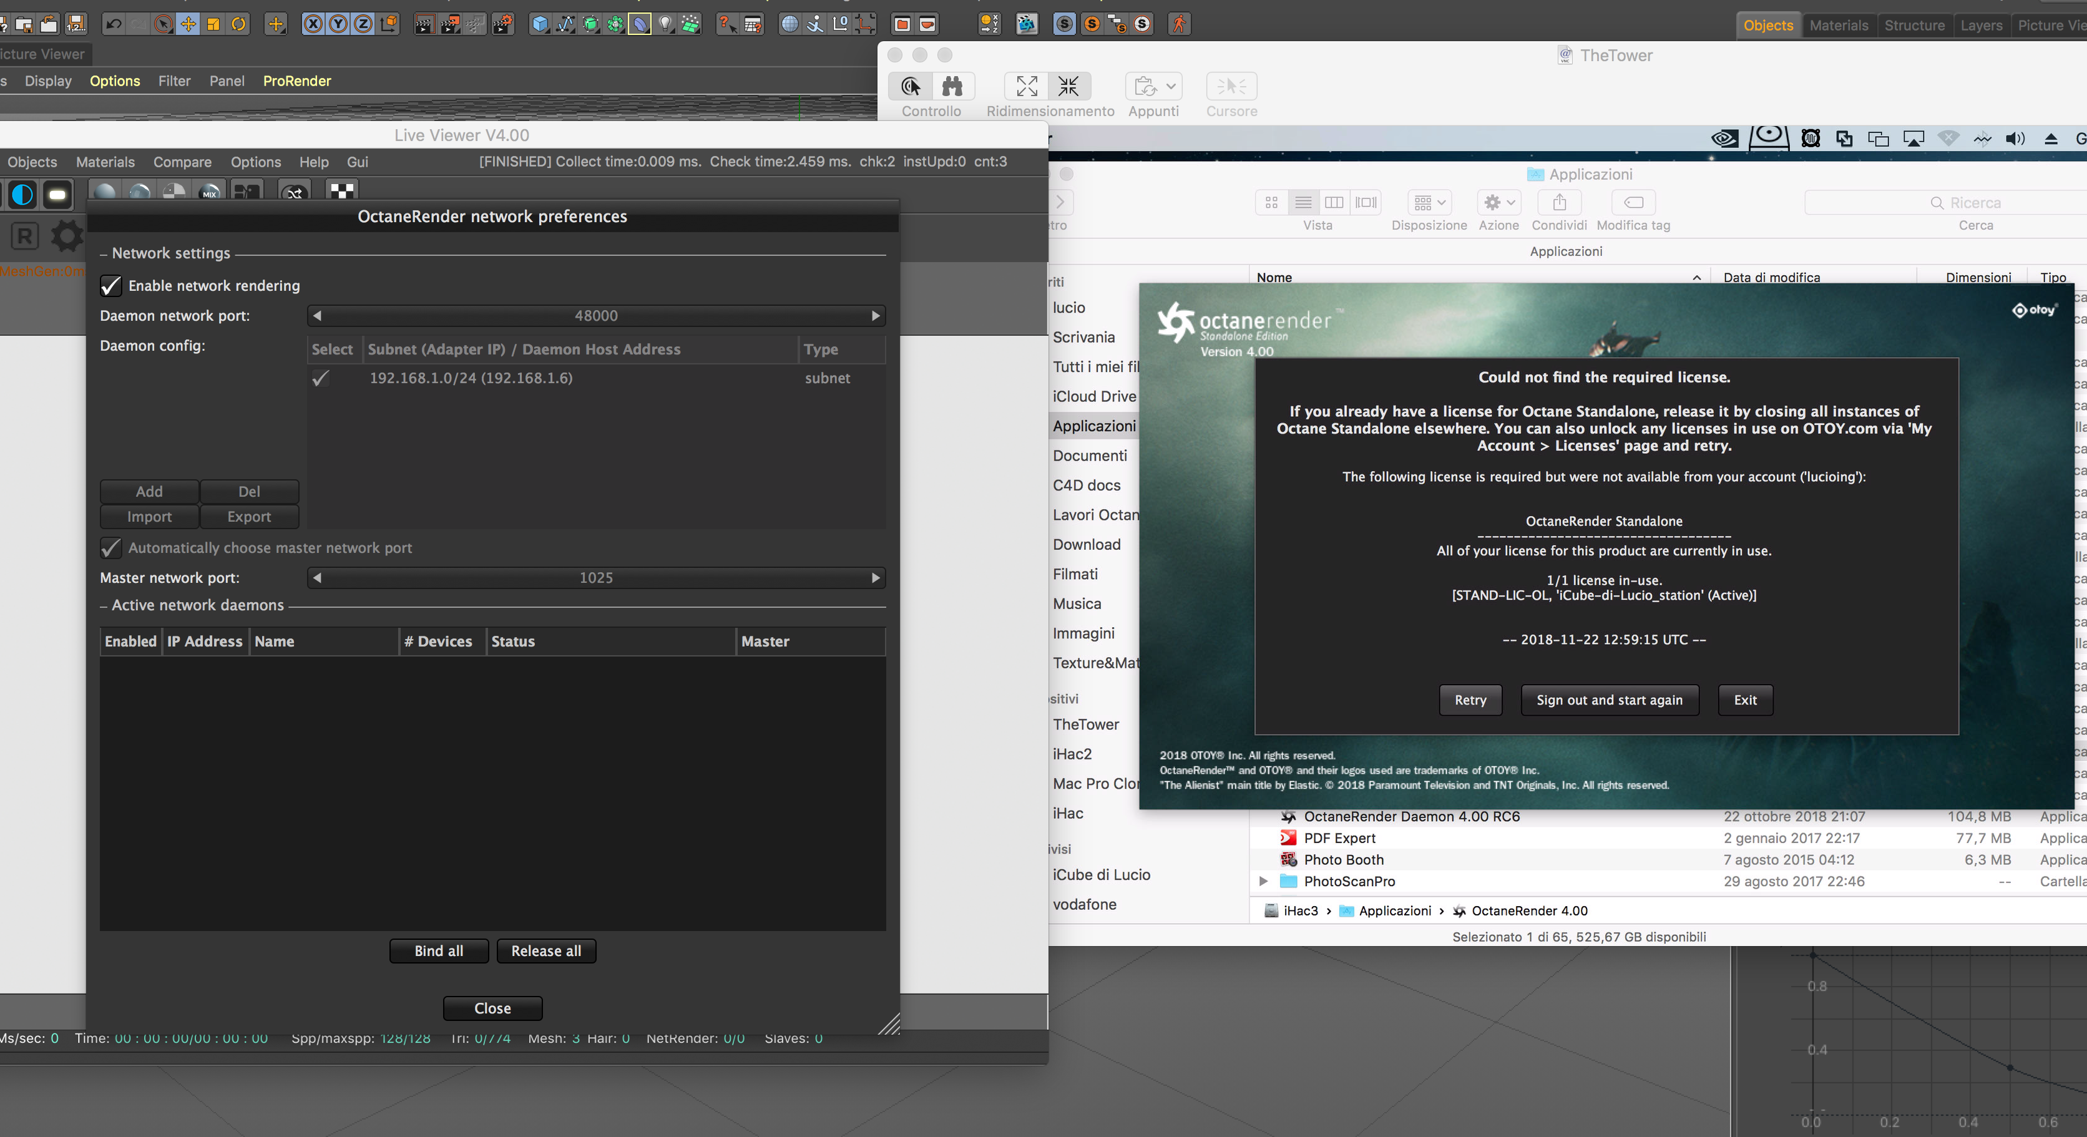Click the Cursore toolbar icon
Image resolution: width=2087 pixels, height=1137 pixels.
[x=1231, y=86]
